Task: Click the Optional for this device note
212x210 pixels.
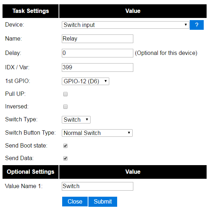Action: click(166, 53)
